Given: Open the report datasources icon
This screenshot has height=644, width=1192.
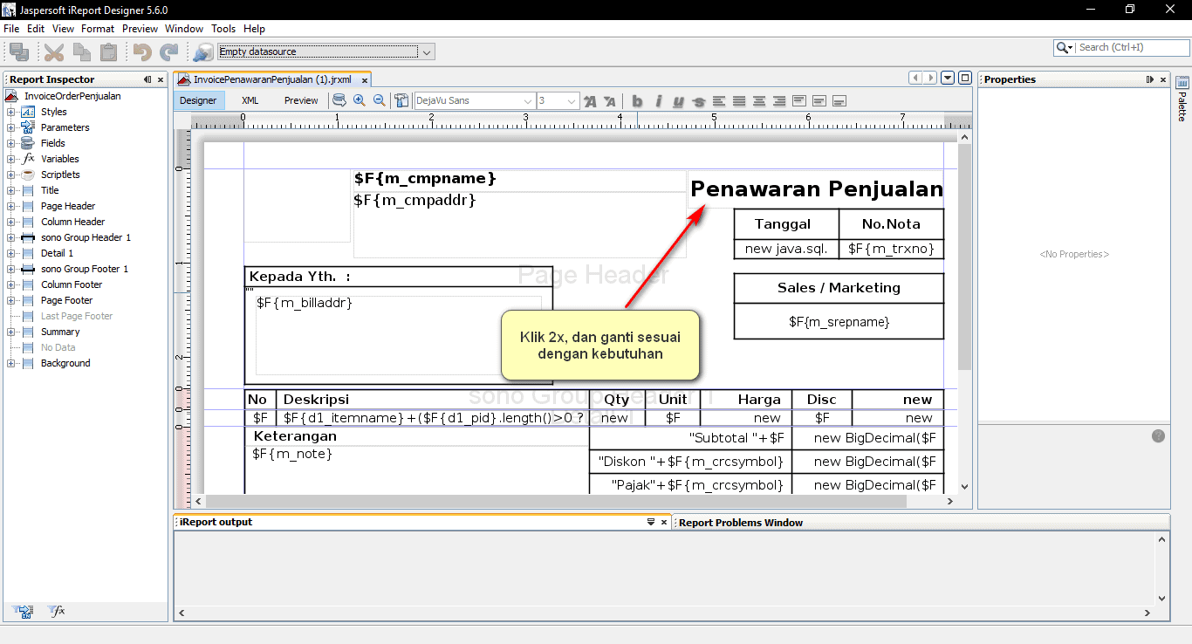Looking at the screenshot, I should click(202, 52).
